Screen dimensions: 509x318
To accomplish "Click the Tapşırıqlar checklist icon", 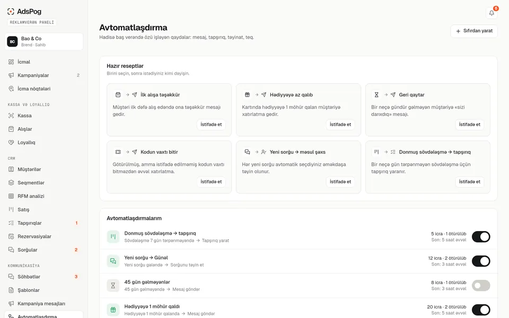I will pos(11,223).
